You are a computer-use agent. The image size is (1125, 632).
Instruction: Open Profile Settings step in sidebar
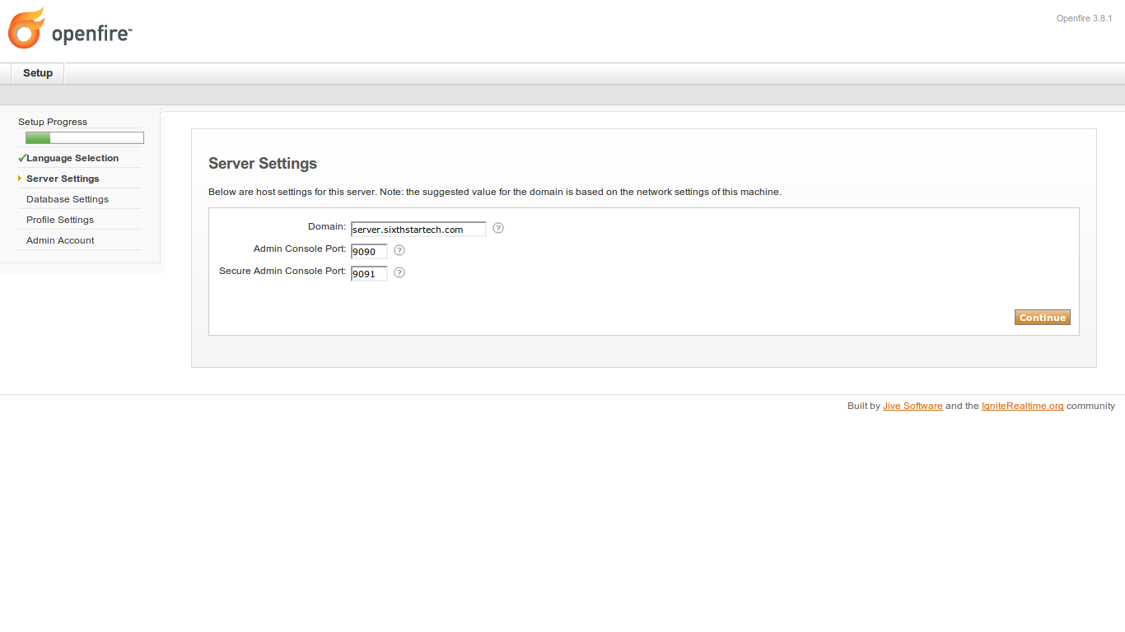[x=60, y=220]
